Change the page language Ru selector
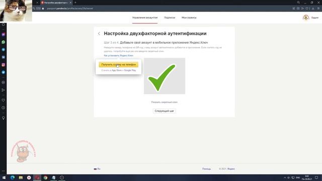Viewport: 322px width, 181px height. pos(97,169)
